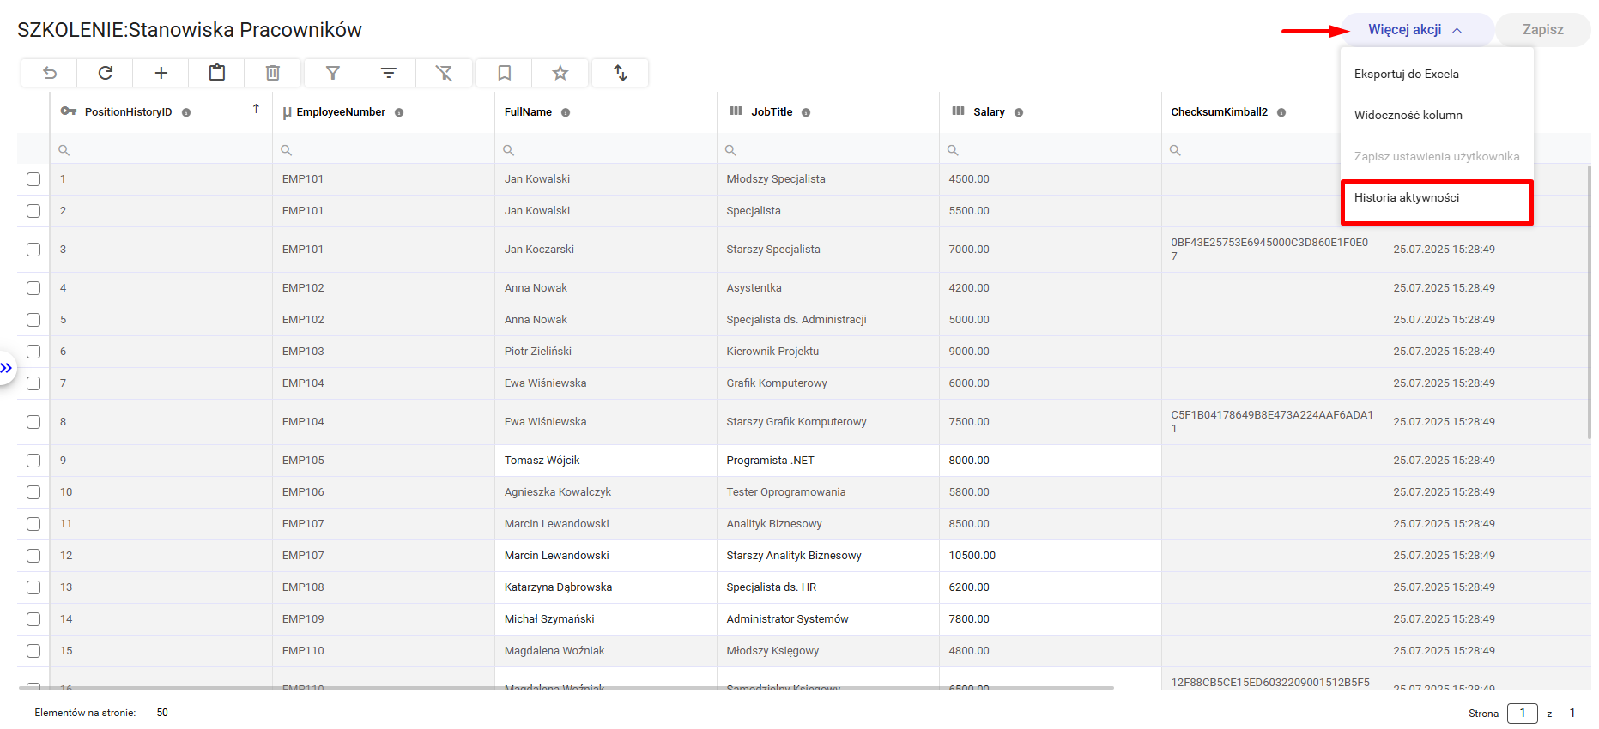Click the star favorites icon
The height and width of the screenshot is (729, 1599).
pos(560,73)
